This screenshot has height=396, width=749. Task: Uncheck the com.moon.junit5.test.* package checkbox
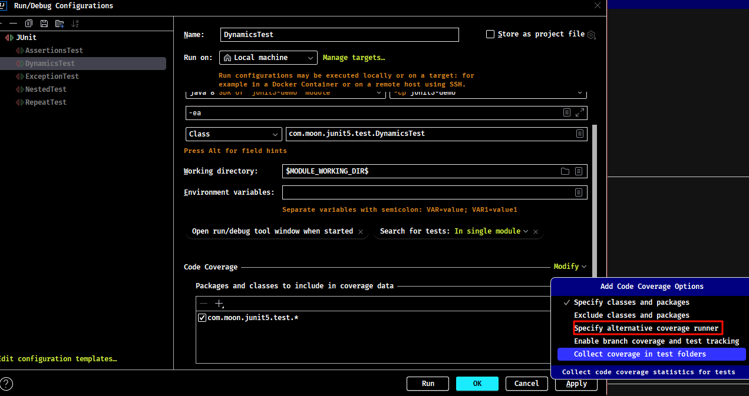[x=202, y=318]
